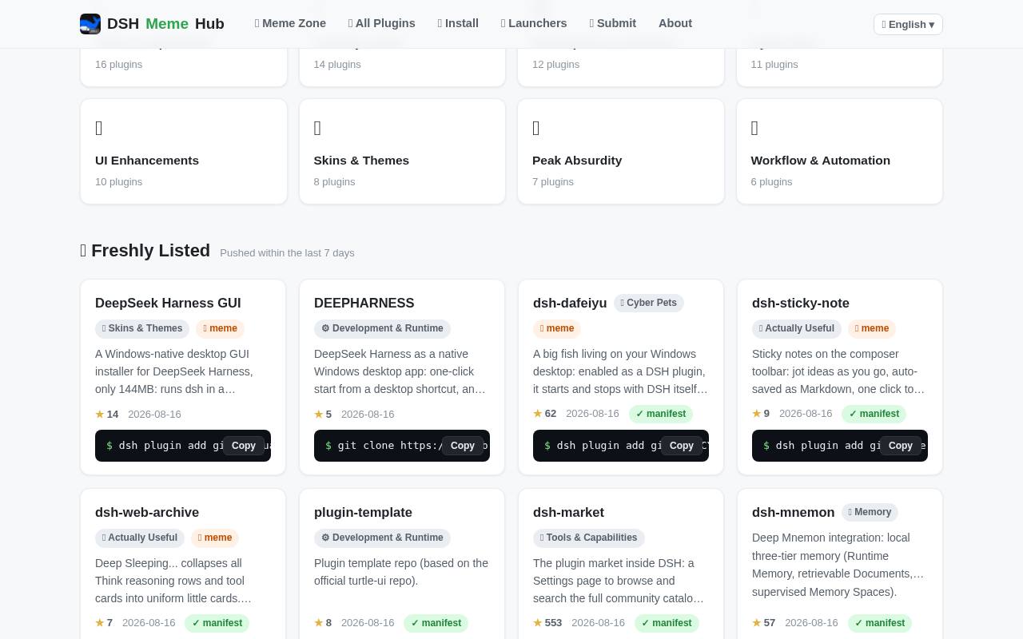Viewport: 1023px width, 639px height.
Task: Click the star icon on DeepSeek Harness GUI
Action: (100, 414)
